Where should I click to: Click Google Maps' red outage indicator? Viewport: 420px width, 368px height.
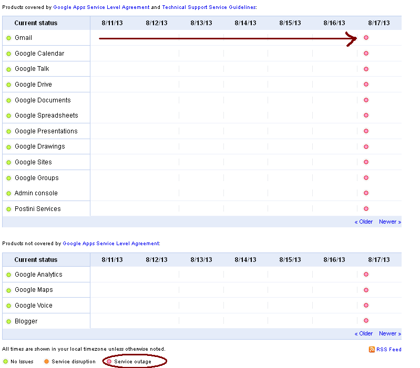pyautogui.click(x=366, y=290)
